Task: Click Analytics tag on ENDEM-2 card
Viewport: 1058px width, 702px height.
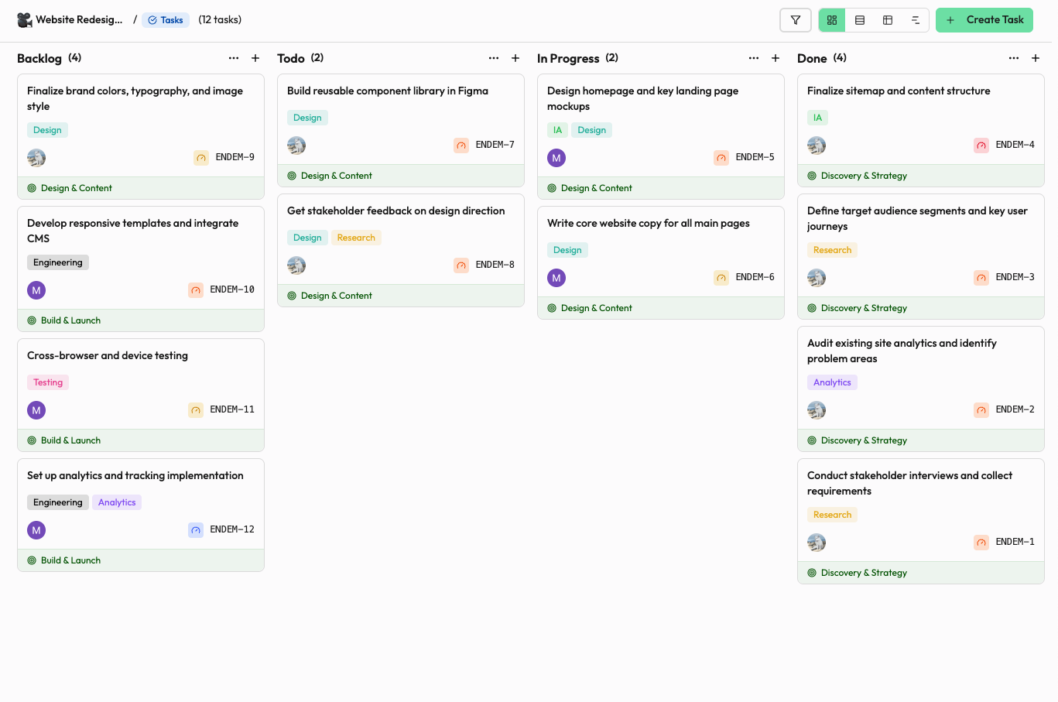Action: pyautogui.click(x=832, y=382)
